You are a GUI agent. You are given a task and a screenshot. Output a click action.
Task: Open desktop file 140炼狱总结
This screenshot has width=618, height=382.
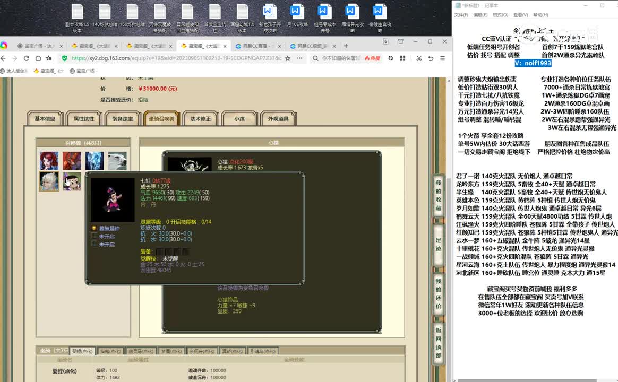coord(105,16)
